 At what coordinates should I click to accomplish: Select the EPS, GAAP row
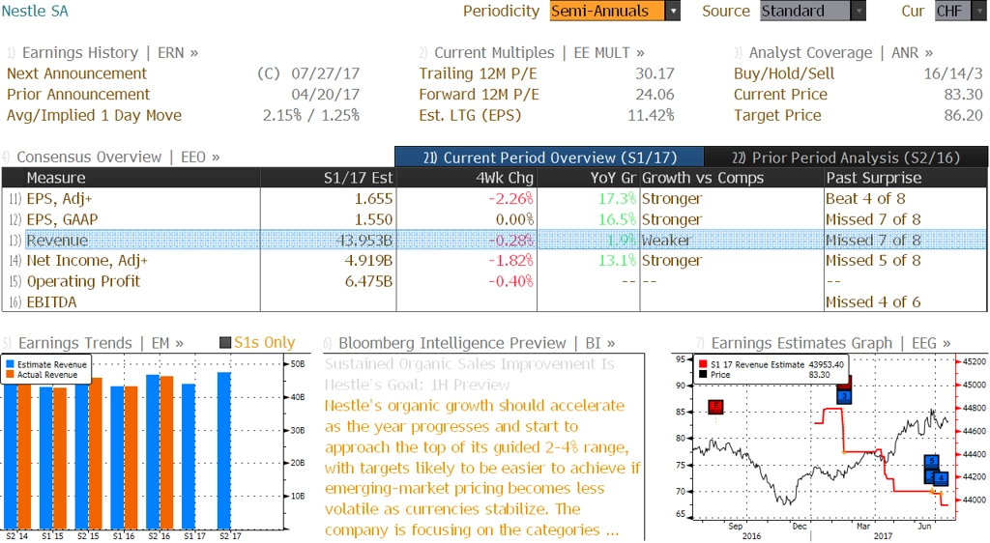494,219
